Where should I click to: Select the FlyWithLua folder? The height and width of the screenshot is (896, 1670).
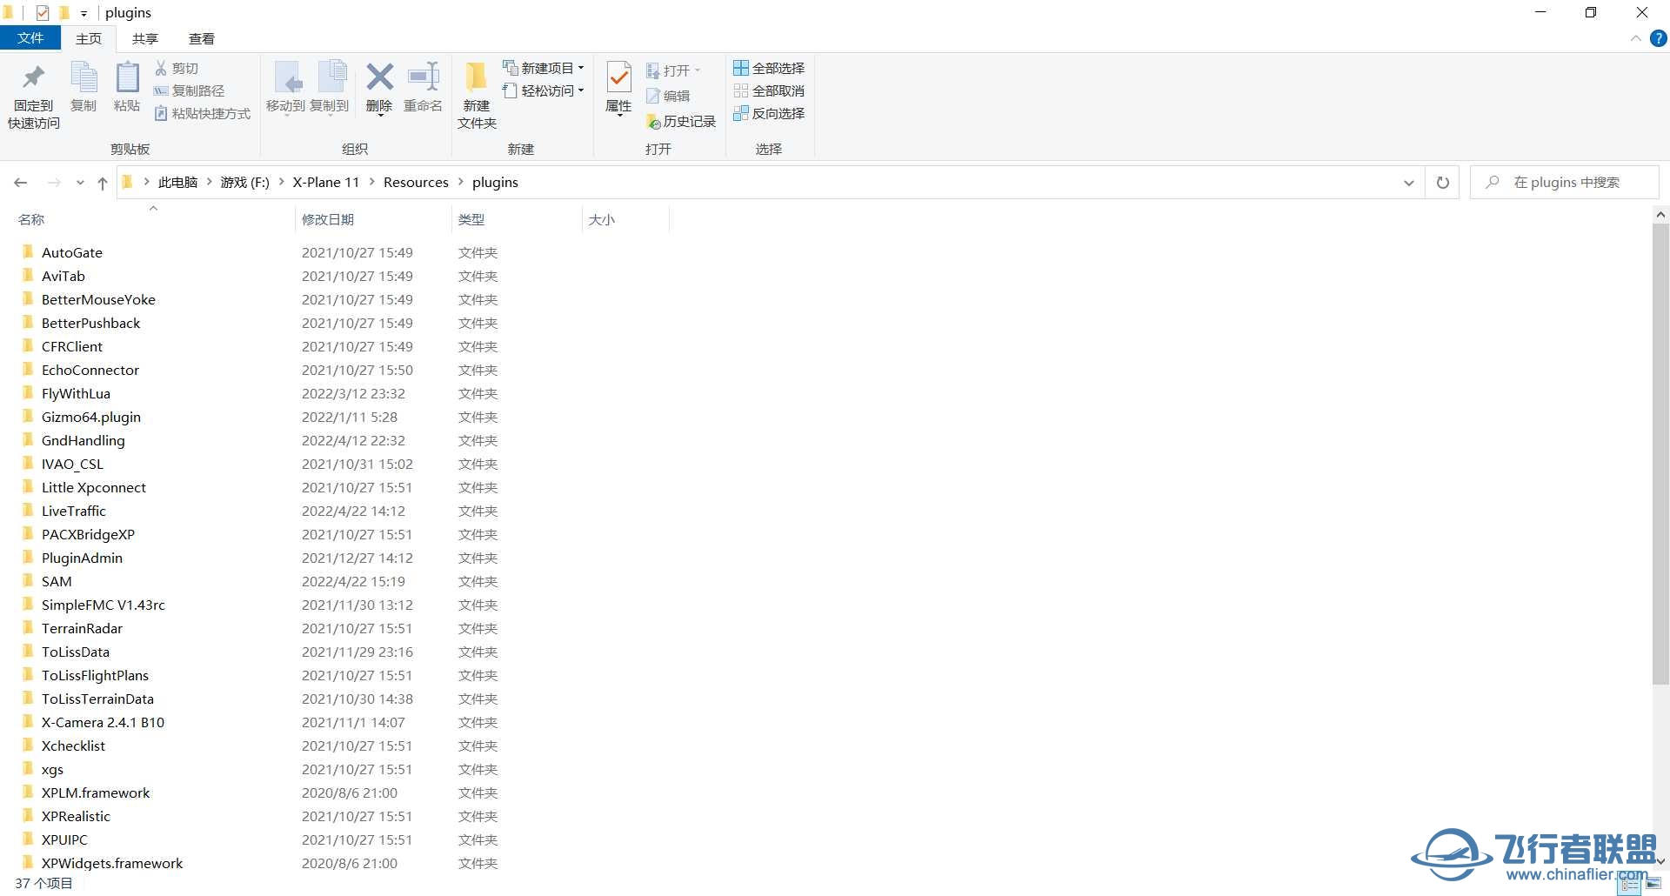tap(76, 393)
